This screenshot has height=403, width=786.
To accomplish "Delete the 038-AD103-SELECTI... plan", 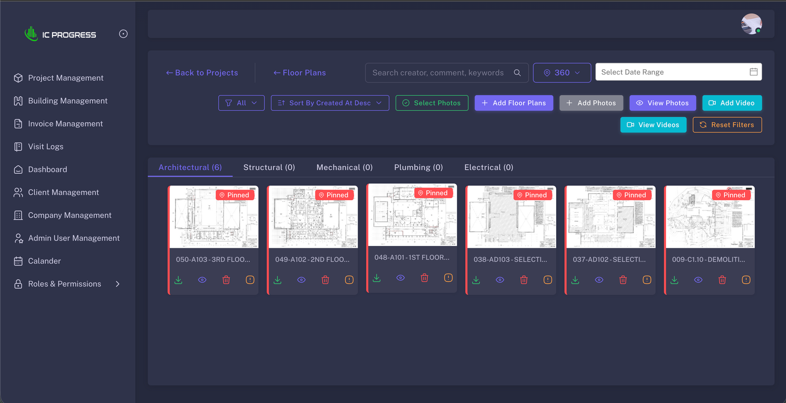I will click(524, 280).
